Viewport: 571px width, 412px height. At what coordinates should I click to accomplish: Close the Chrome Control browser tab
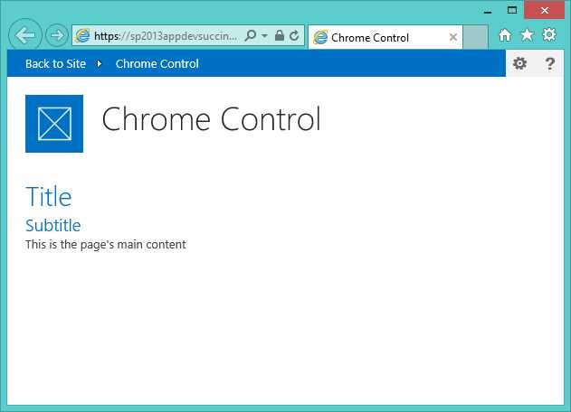tap(453, 37)
